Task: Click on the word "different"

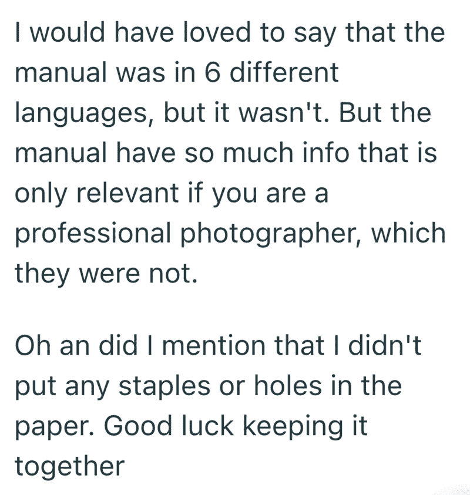Action: click(x=284, y=72)
